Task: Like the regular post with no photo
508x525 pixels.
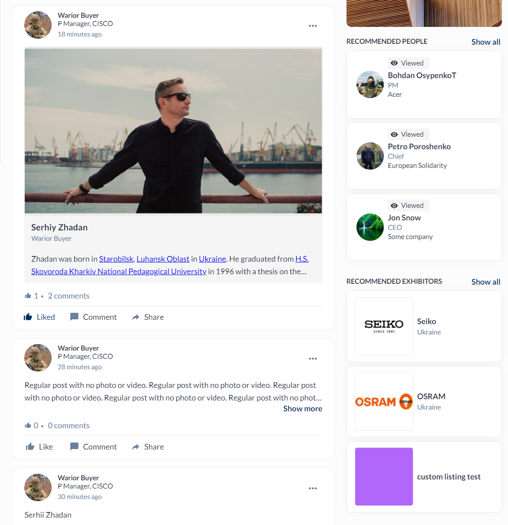Action: point(30,447)
